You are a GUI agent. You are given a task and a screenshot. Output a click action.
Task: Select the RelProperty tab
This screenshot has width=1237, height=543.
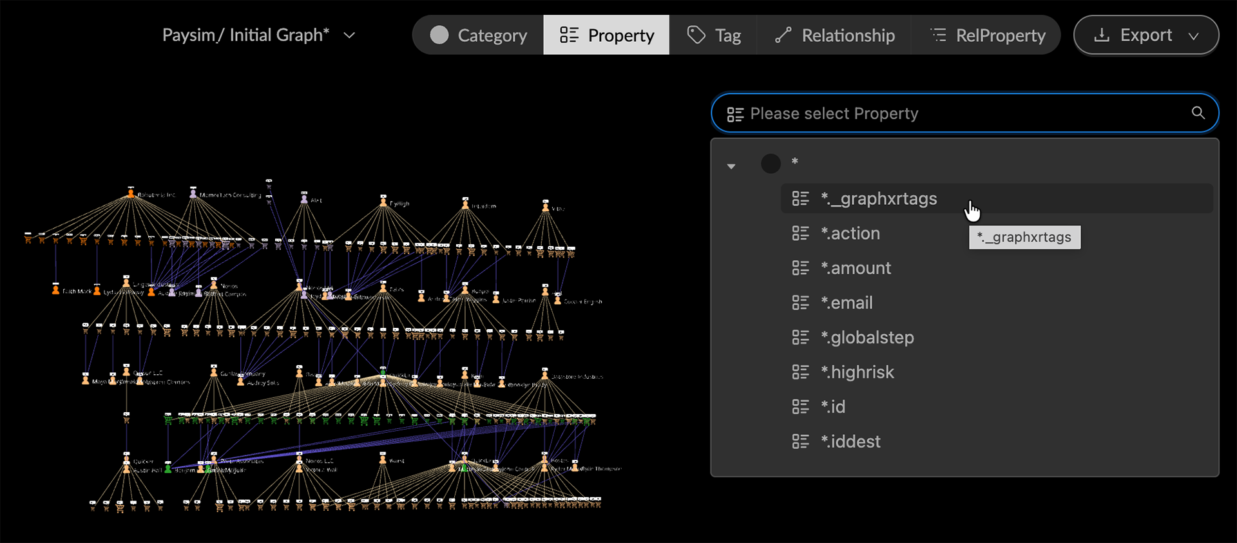click(x=987, y=35)
